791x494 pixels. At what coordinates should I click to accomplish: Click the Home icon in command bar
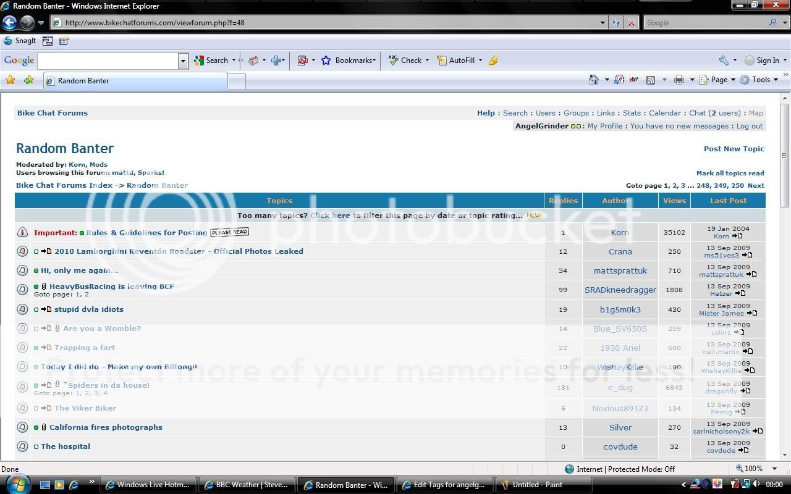coord(594,80)
